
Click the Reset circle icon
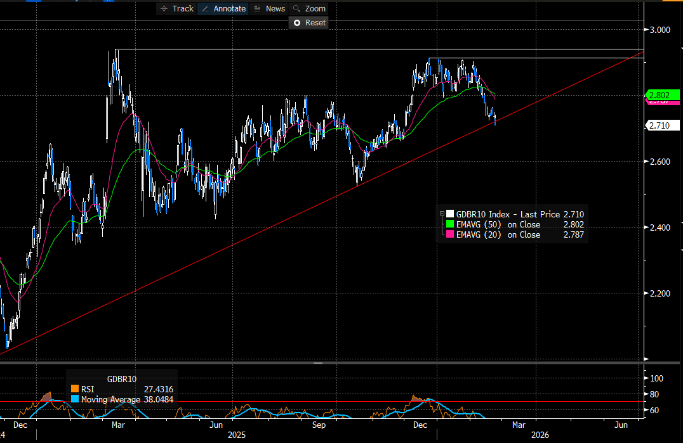(x=296, y=23)
